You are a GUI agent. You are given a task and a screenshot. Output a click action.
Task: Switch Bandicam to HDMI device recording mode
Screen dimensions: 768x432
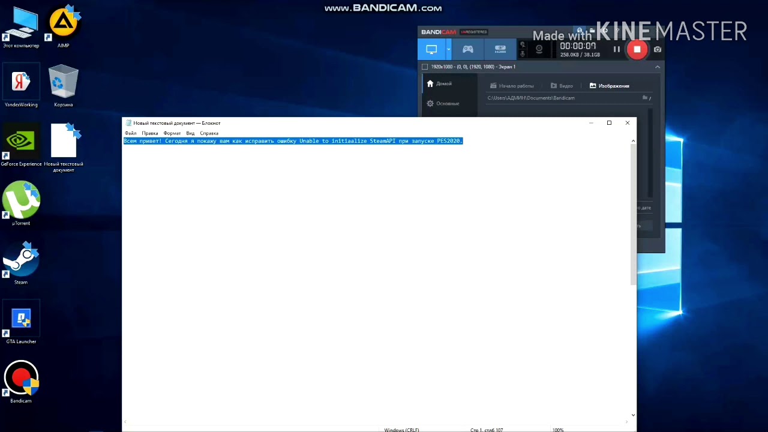500,49
